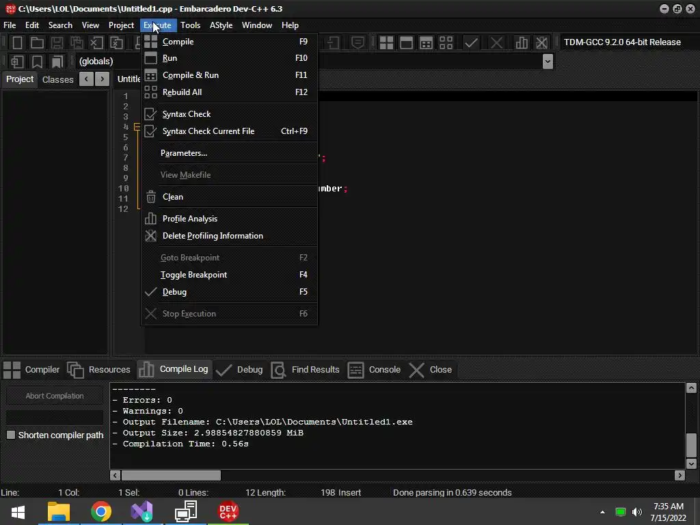Select the Untitled1 editor file tab
Screen dimensions: 700x525
point(128,79)
